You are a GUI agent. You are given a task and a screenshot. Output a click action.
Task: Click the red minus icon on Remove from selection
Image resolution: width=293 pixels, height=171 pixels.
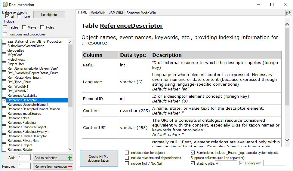coord(70,166)
